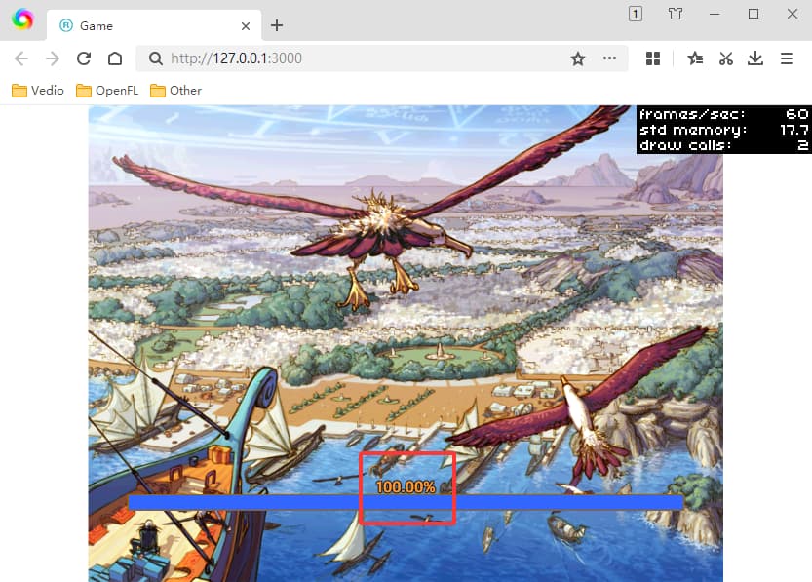Click the tab count indicator icon
Screen dimensions: 812x582
636,14
